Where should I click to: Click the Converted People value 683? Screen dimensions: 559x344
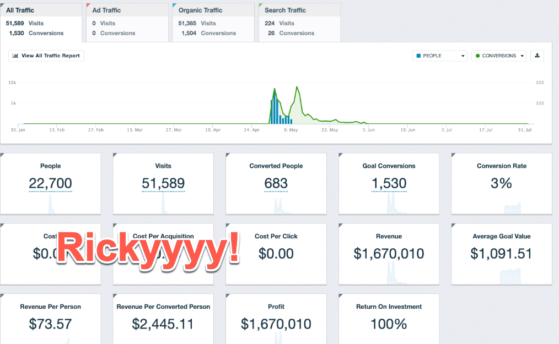pyautogui.click(x=276, y=183)
